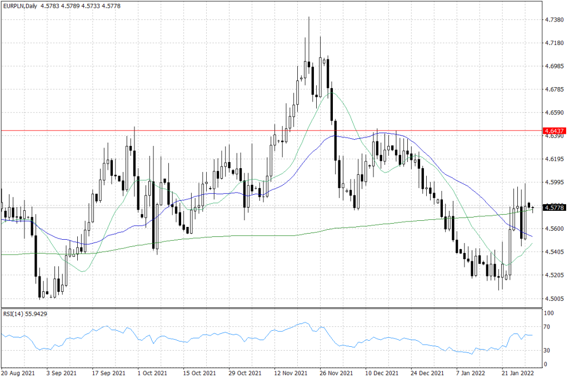Select the 21 Jan 2022 date marker
This screenshot has height=379, width=569.
point(518,373)
